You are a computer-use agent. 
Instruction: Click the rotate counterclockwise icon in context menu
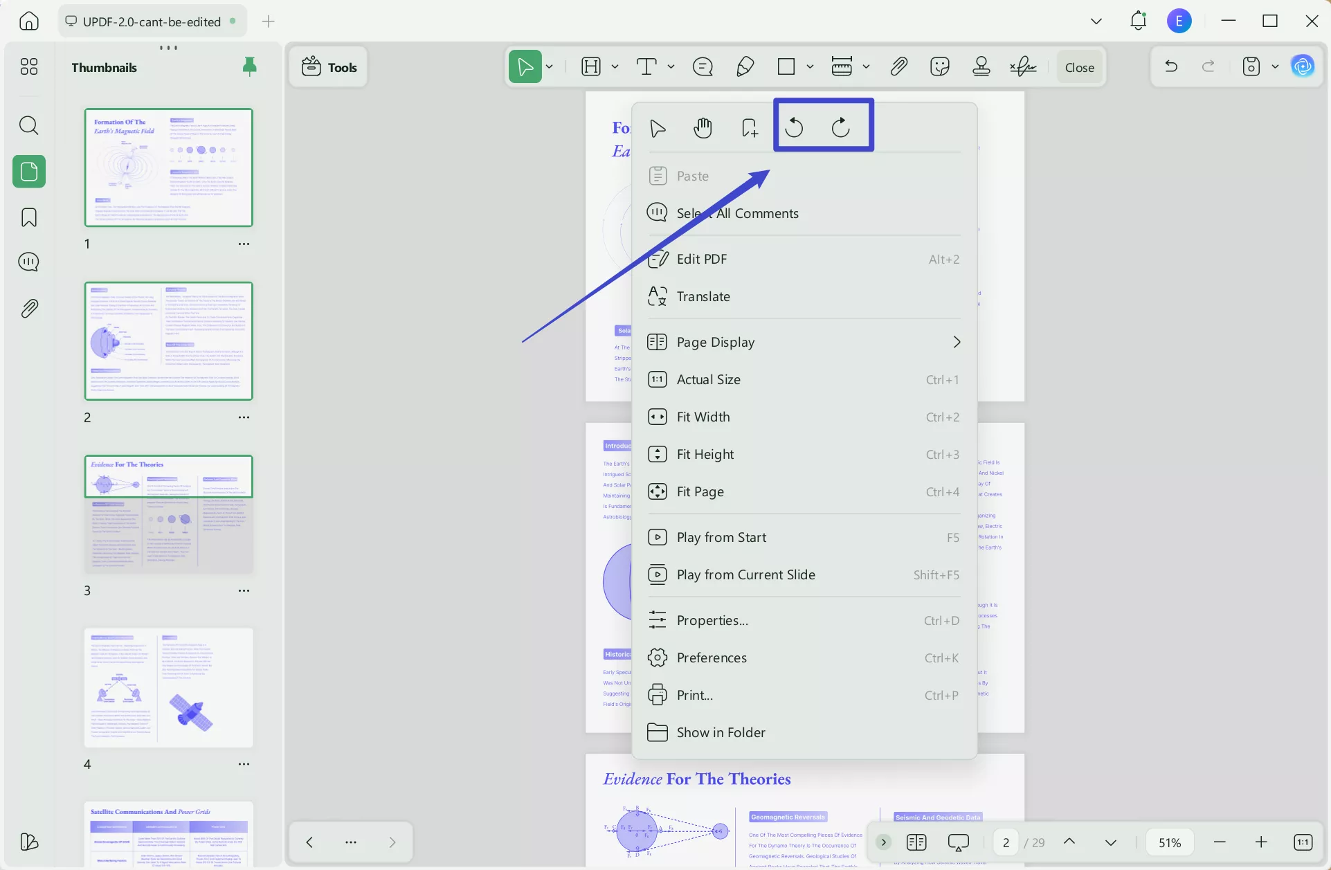click(794, 127)
